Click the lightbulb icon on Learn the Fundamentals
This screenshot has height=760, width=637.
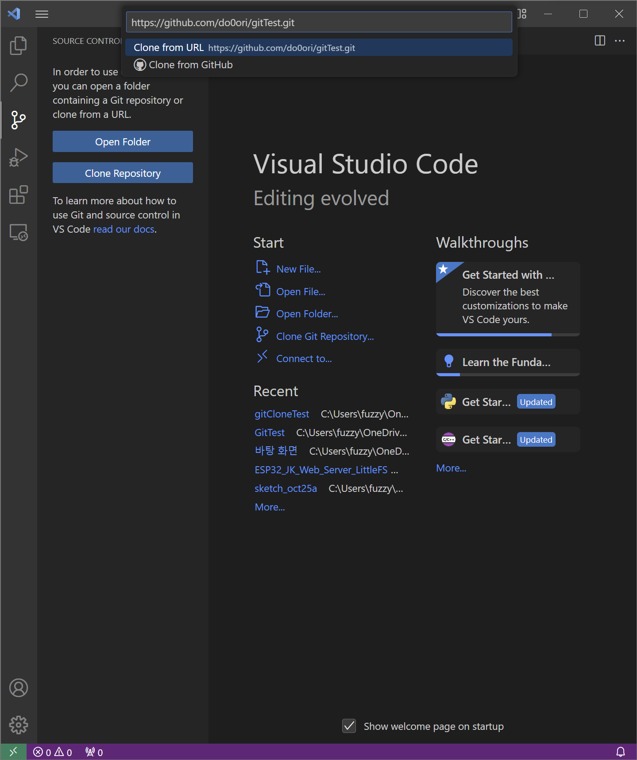pos(449,361)
